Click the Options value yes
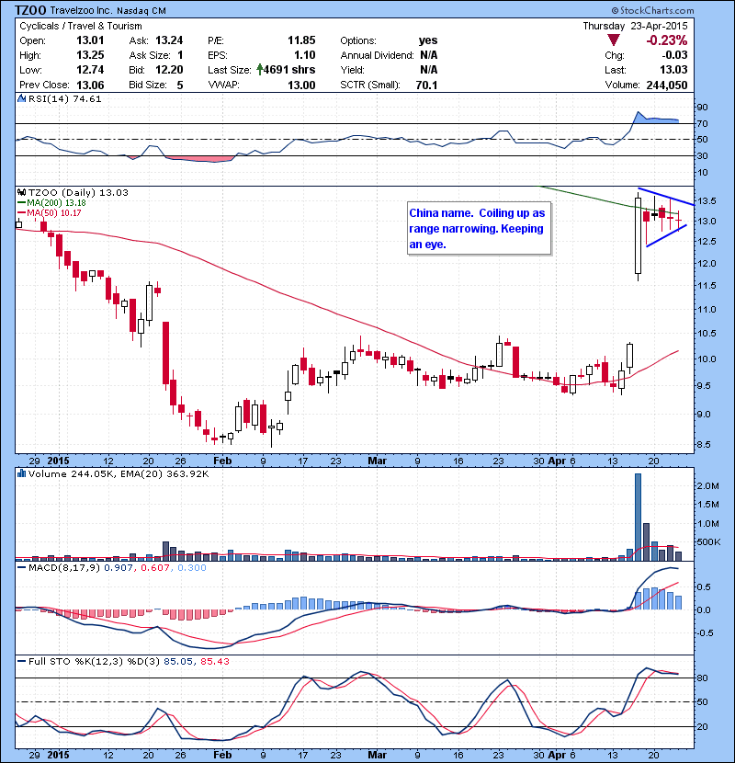The width and height of the screenshot is (735, 763). (x=428, y=40)
